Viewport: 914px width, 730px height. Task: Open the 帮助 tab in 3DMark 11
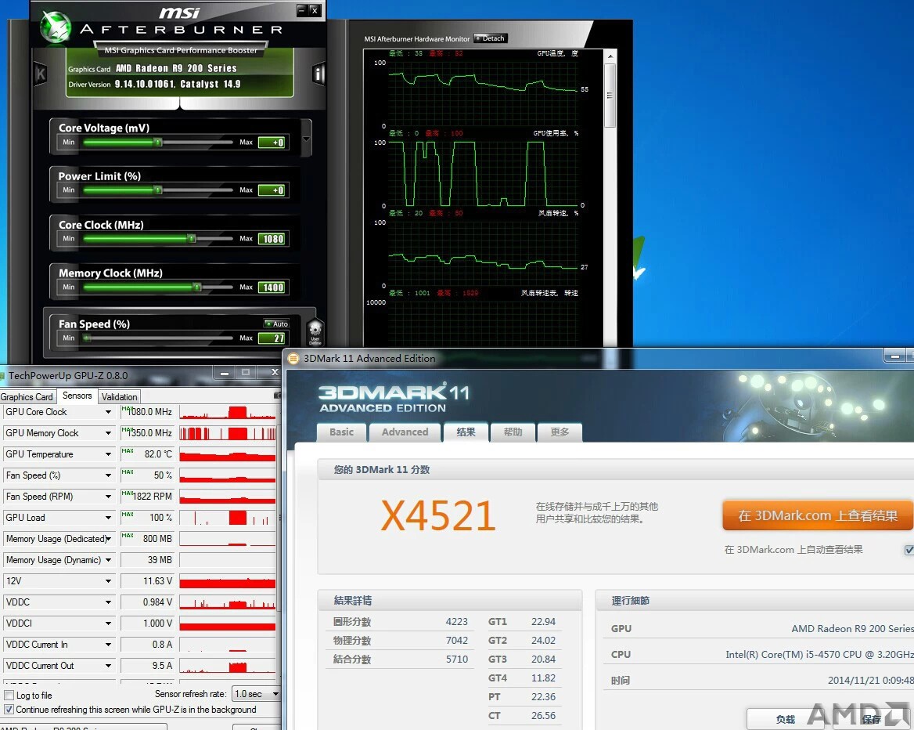pos(513,432)
